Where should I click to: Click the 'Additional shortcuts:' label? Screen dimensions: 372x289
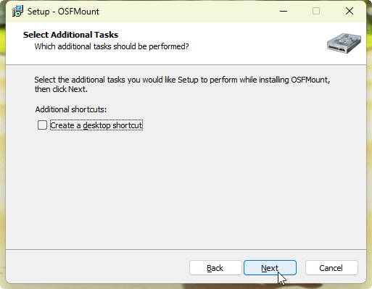click(x=71, y=109)
